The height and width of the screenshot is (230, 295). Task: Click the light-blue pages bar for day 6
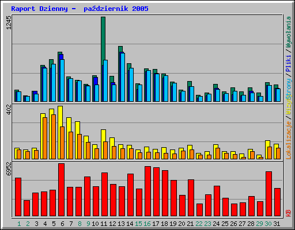tap(62, 80)
